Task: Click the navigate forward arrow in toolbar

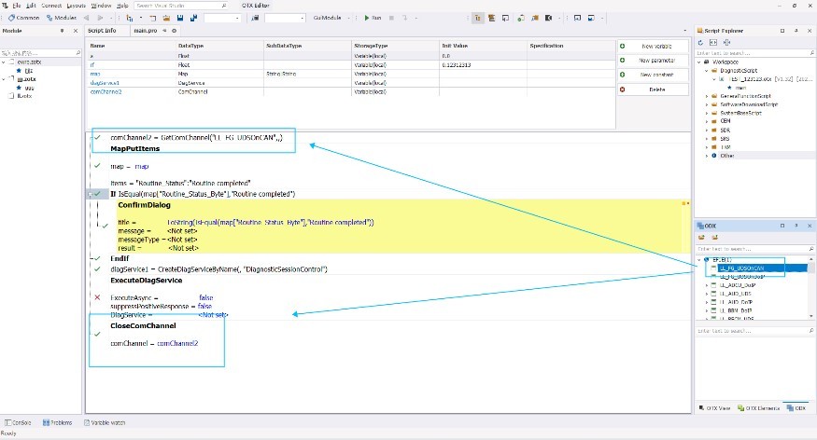Action: click(100, 18)
